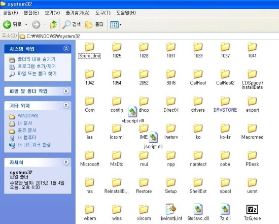
Task: Select the CatRoot2 folder
Action: coord(225,78)
